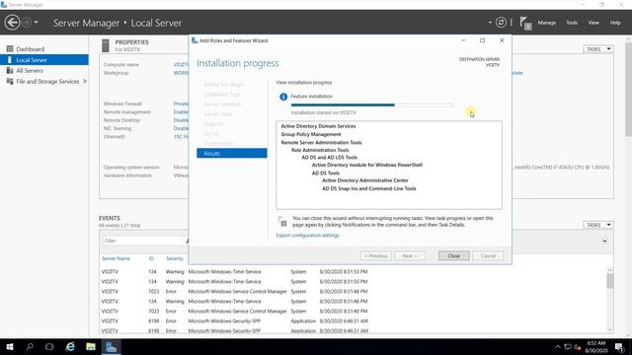The width and height of the screenshot is (632, 355).
Task: Click the Close button in the wizard
Action: [453, 255]
